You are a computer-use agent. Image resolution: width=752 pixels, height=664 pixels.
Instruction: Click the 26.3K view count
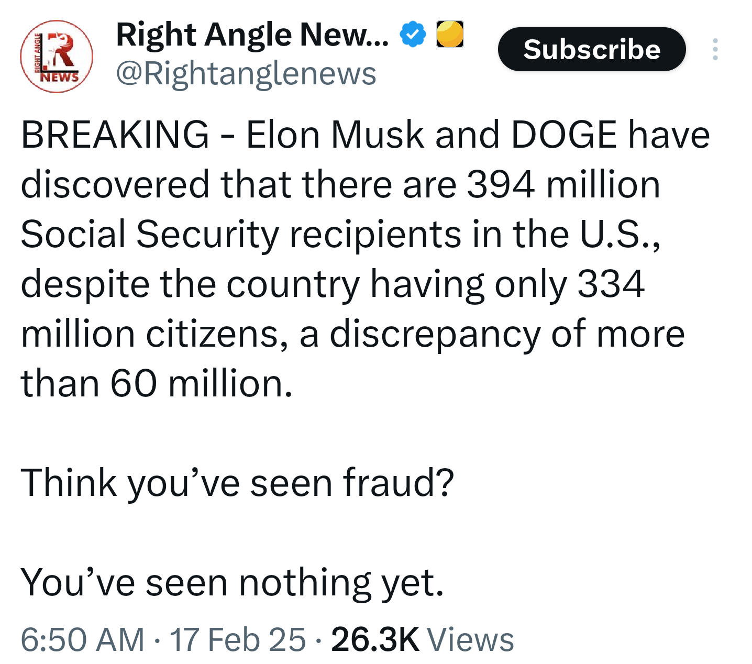[x=375, y=639]
